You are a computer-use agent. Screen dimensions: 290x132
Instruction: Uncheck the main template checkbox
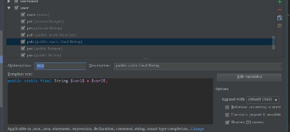(x=23, y=15)
